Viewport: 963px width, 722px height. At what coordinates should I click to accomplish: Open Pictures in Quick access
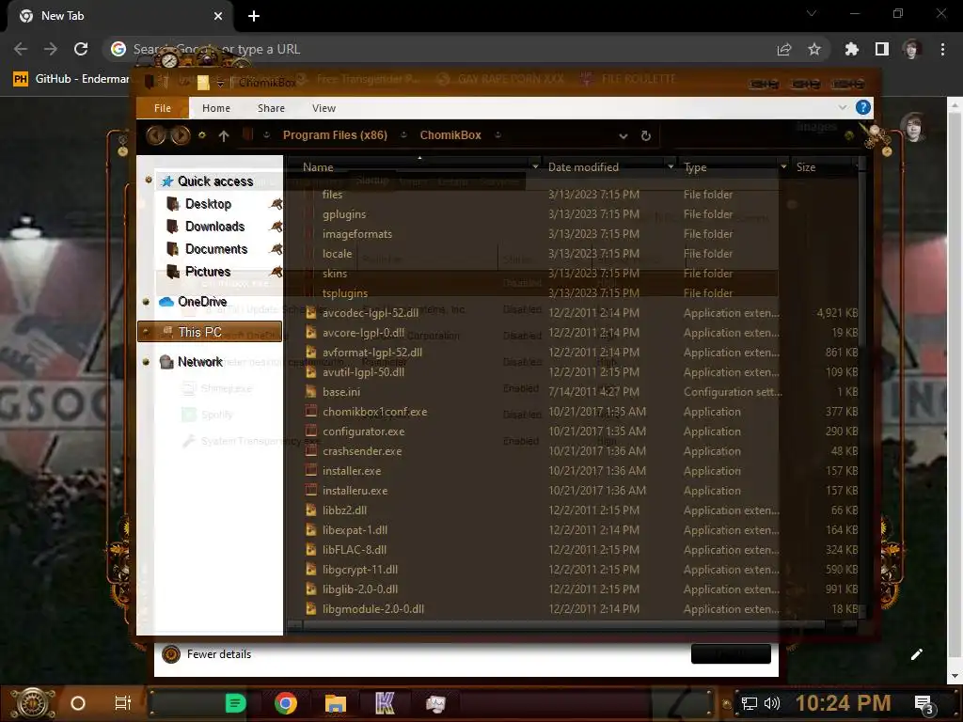[x=208, y=272]
